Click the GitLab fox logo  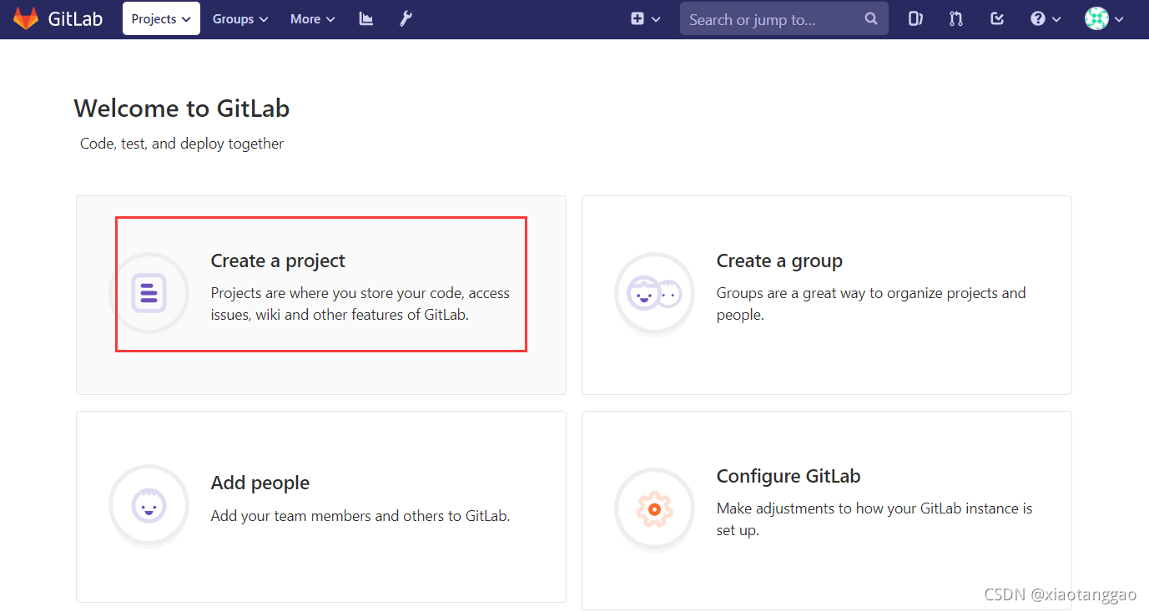click(x=26, y=18)
